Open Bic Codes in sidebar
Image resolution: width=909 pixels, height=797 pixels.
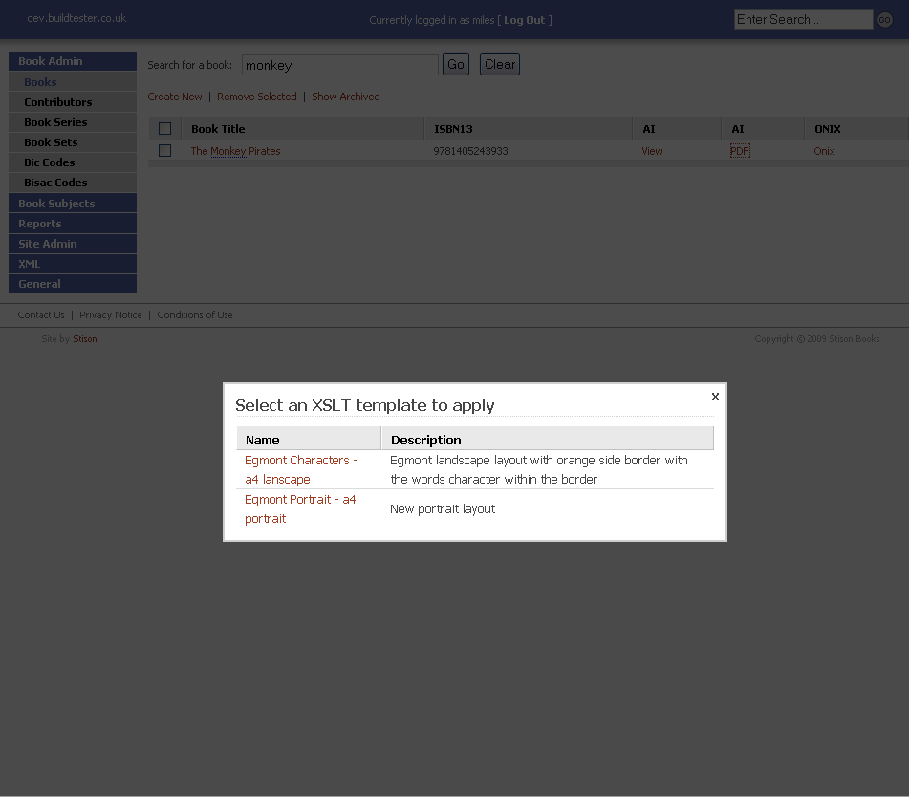[73, 162]
